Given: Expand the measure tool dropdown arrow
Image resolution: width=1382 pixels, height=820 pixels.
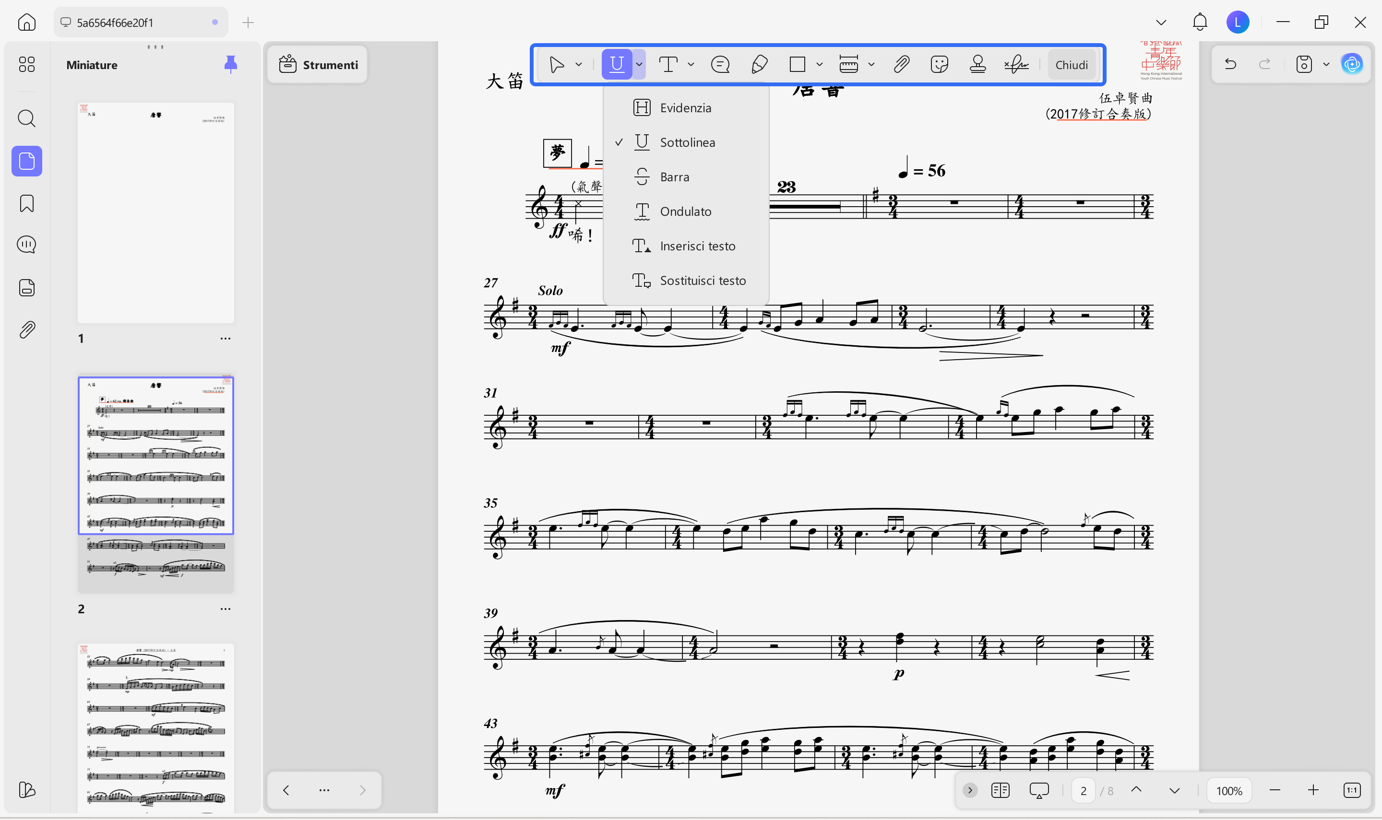Looking at the screenshot, I should (871, 65).
